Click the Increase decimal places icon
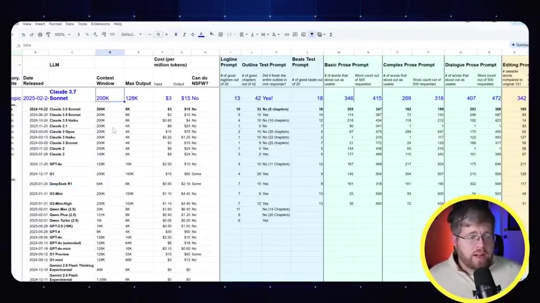Image resolution: width=540 pixels, height=303 pixels. coord(104,35)
